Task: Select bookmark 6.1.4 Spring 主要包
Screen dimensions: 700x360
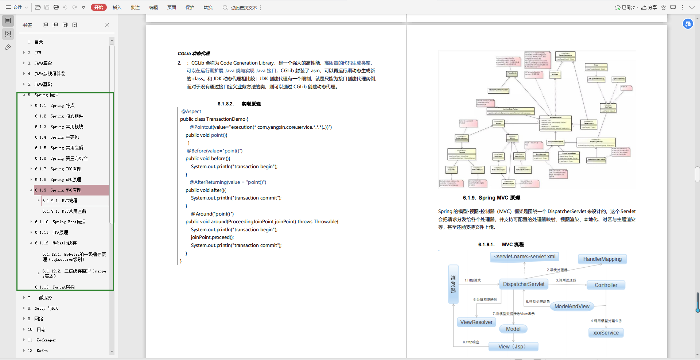Action: (x=57, y=137)
